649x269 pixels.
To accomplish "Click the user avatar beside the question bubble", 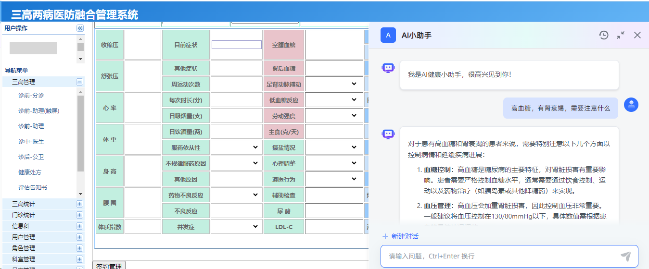I will coord(631,105).
